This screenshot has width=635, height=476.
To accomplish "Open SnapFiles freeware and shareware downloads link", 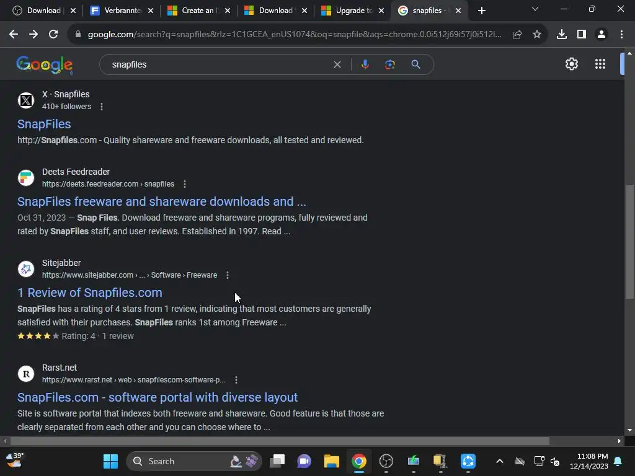I will tap(162, 201).
